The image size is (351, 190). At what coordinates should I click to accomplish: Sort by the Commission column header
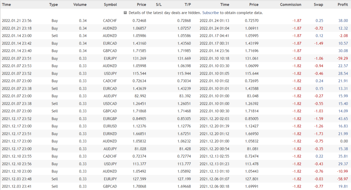(x=290, y=5)
